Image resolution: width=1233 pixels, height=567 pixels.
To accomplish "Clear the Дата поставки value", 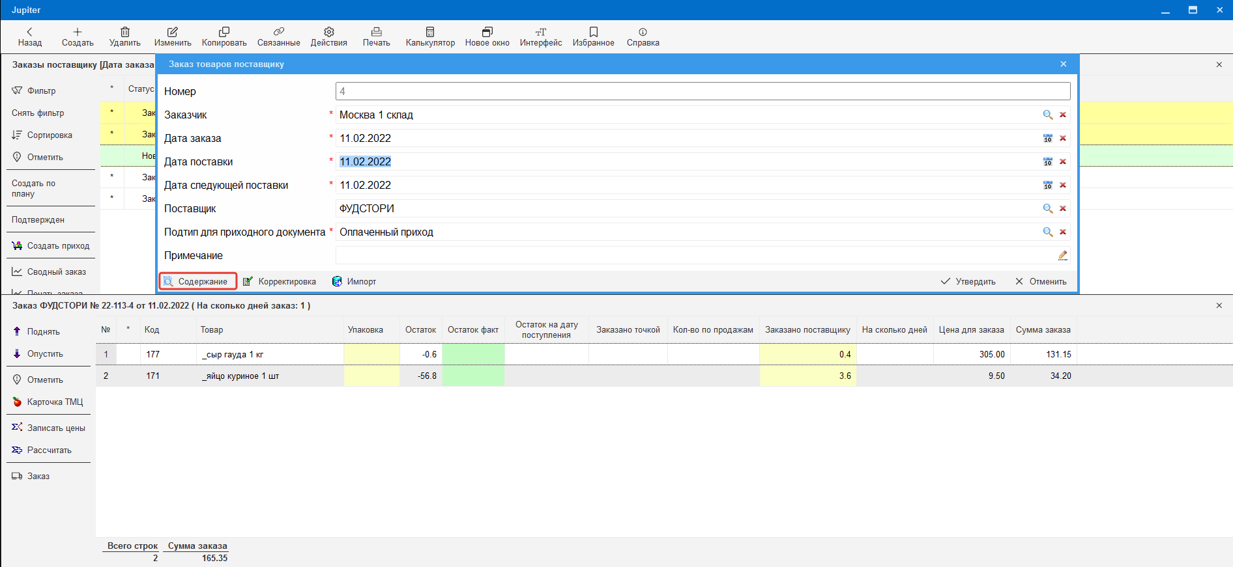I will tap(1063, 161).
